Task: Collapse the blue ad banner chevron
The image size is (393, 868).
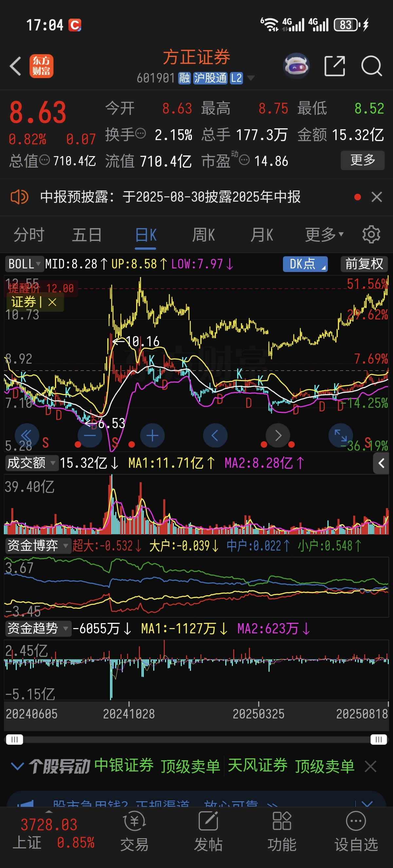Action: (x=367, y=803)
